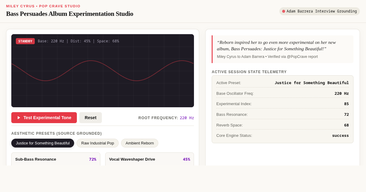Click the Base Oscillator Freq 220 Hz telemetry value

click(342, 93)
